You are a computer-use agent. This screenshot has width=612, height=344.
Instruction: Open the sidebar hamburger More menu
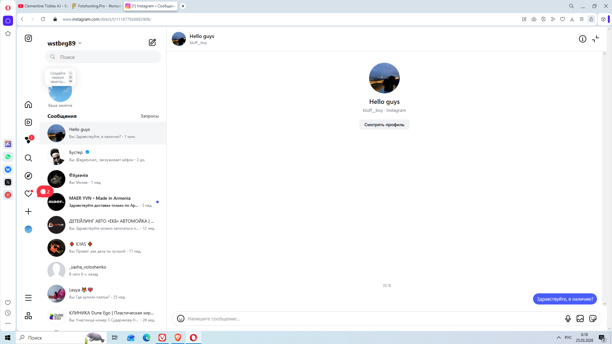point(28,298)
